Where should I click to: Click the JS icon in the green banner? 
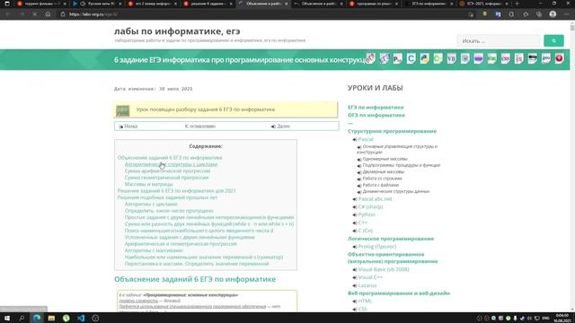(x=519, y=58)
